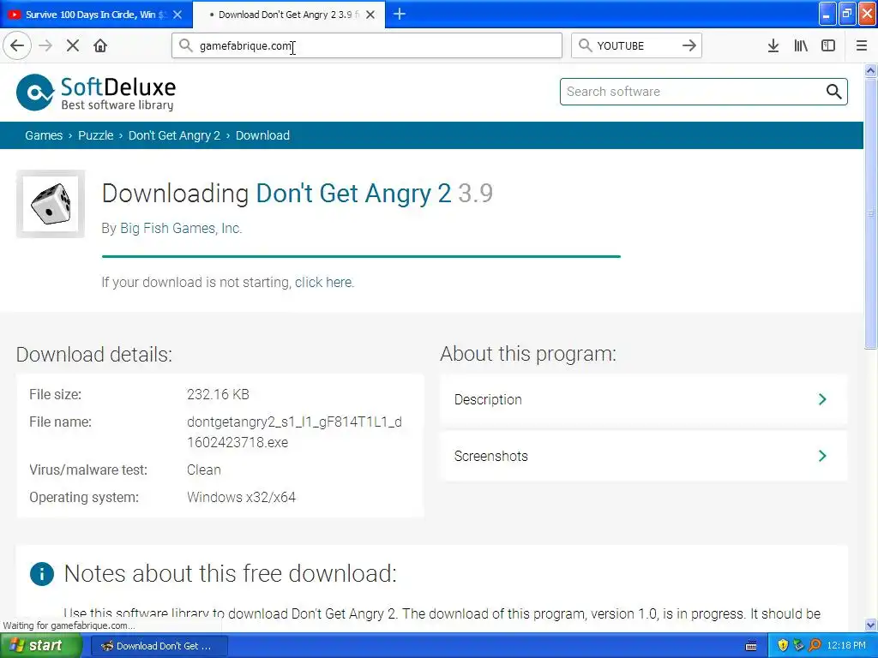Open the Don't Get Angry 2 title link
Screen dimensions: 878x658
(x=353, y=194)
